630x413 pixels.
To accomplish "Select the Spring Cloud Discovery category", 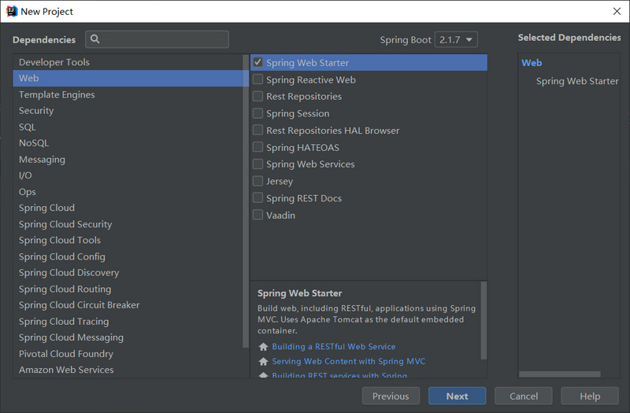I will click(x=128, y=272).
